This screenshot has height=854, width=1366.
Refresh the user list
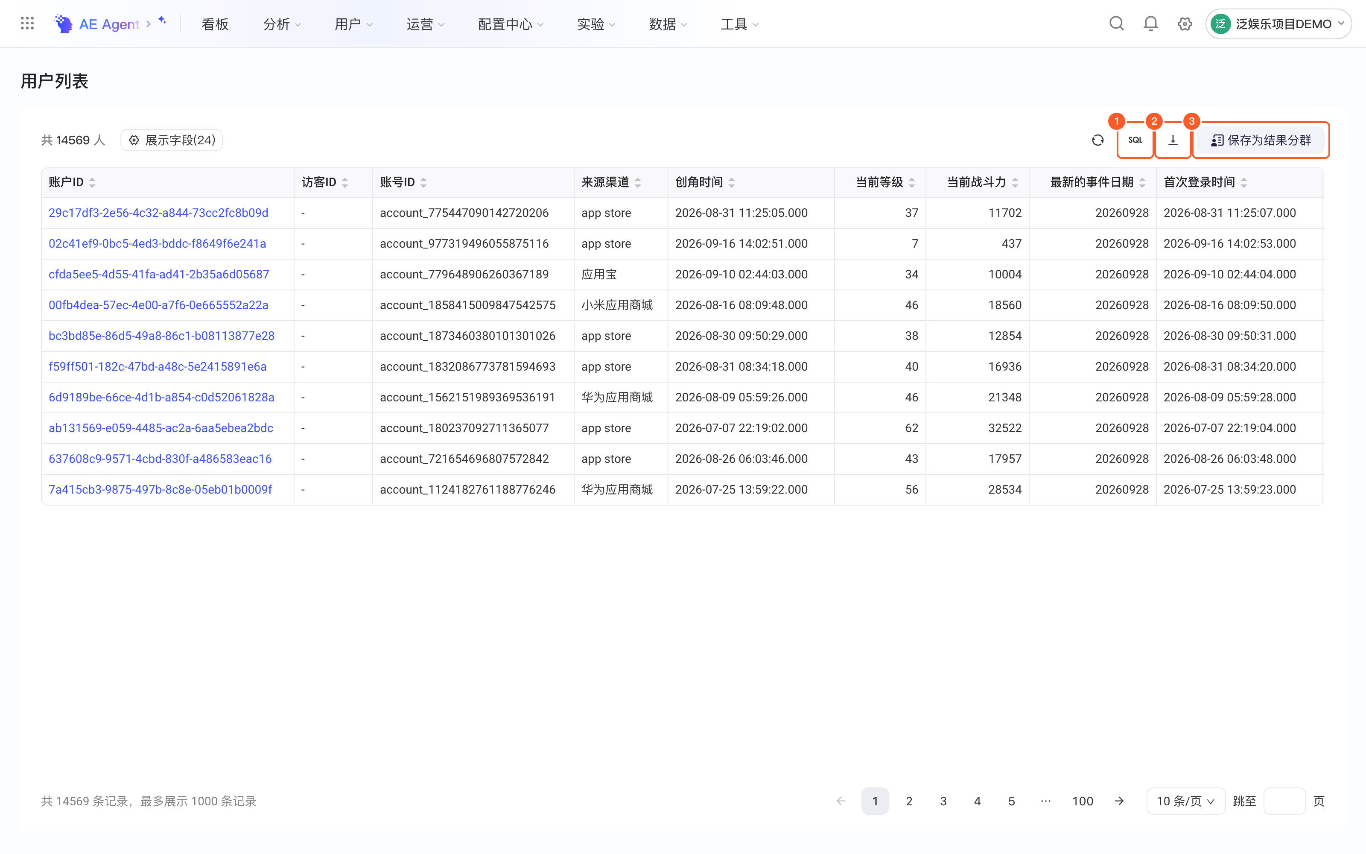click(1098, 140)
